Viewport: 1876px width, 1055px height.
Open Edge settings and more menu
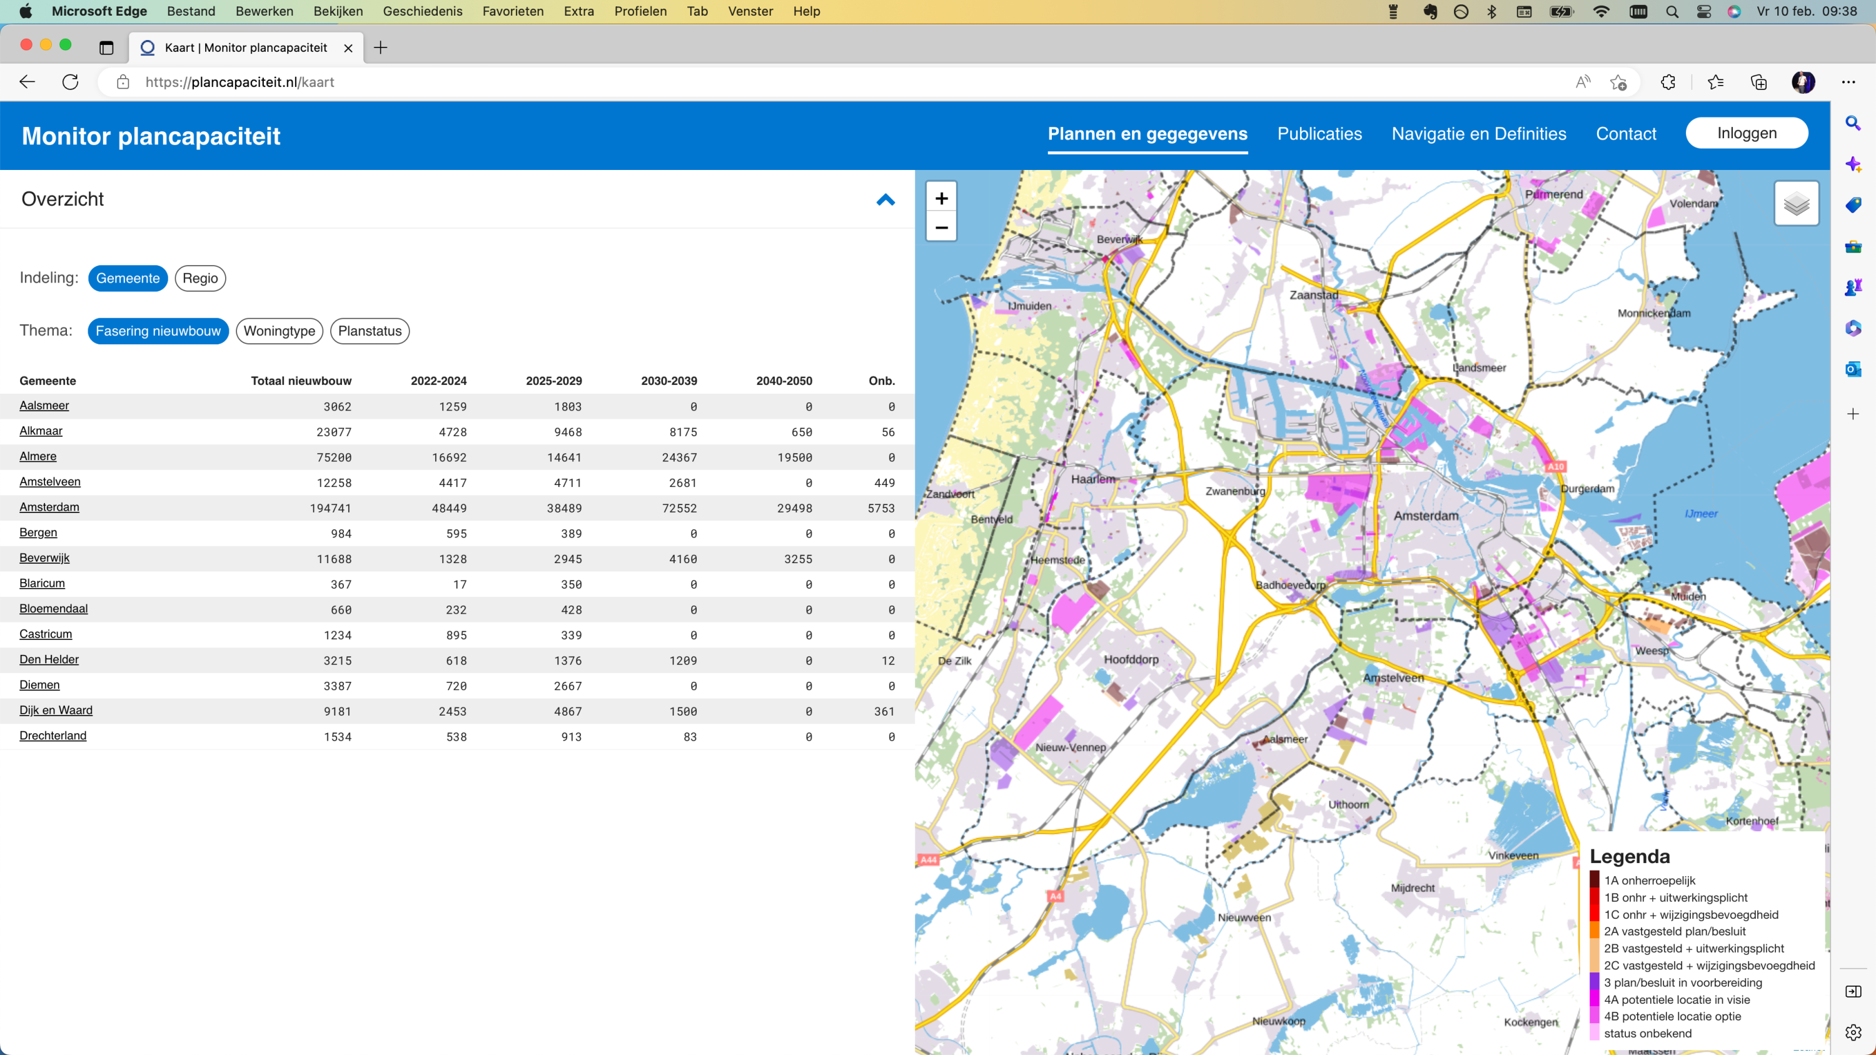(x=1848, y=82)
